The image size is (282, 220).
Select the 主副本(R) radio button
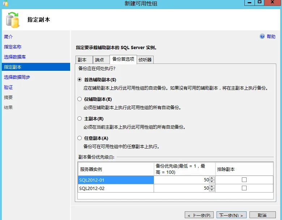pos(80,118)
